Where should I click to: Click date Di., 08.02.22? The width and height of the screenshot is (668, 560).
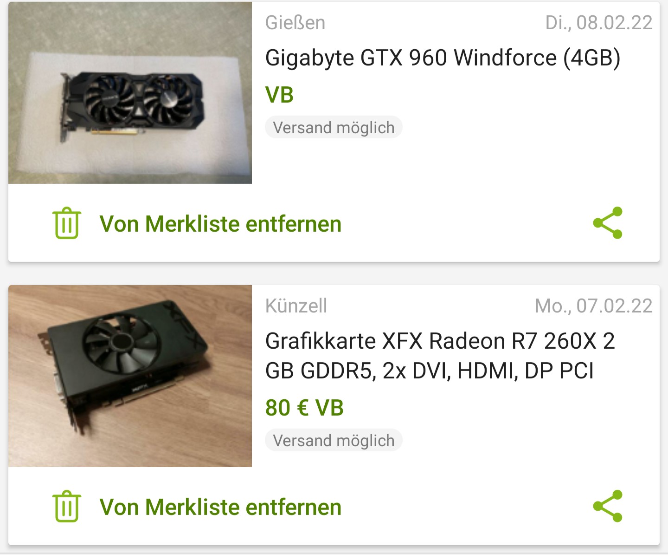click(x=599, y=23)
